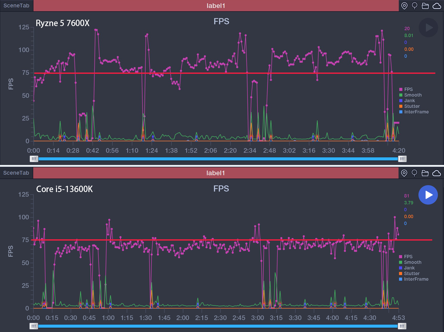The image size is (444, 332).
Task: Click the 8.01 smooth value in Ryzen chart
Action: [409, 35]
